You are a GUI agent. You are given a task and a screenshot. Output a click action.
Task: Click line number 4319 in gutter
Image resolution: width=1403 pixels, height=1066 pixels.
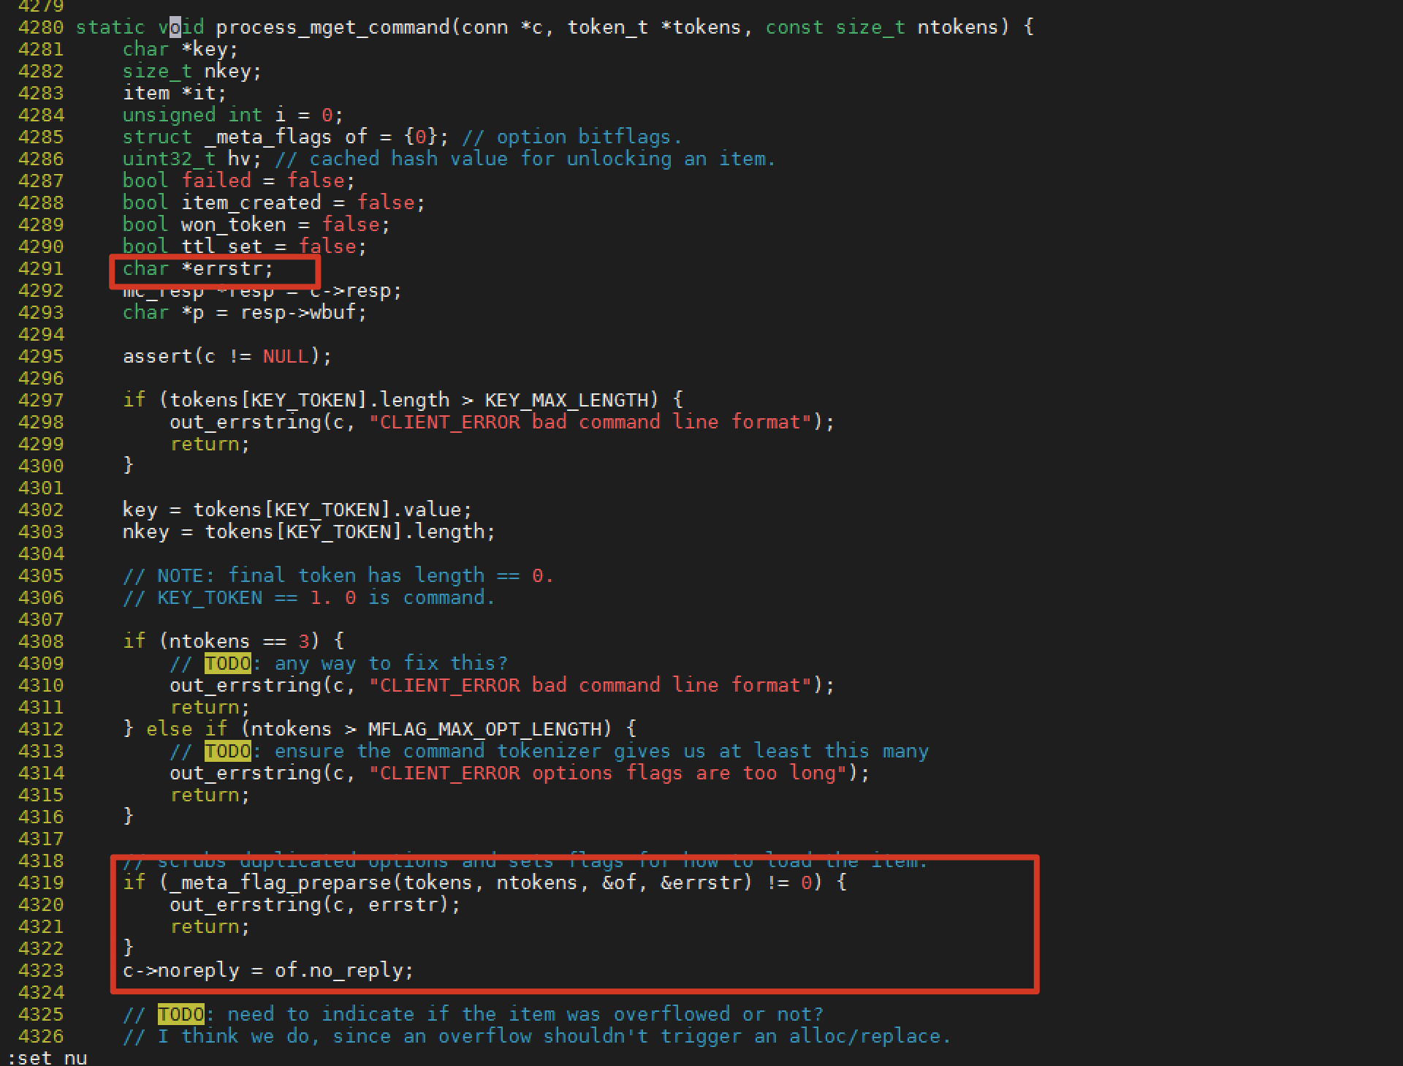click(x=41, y=883)
